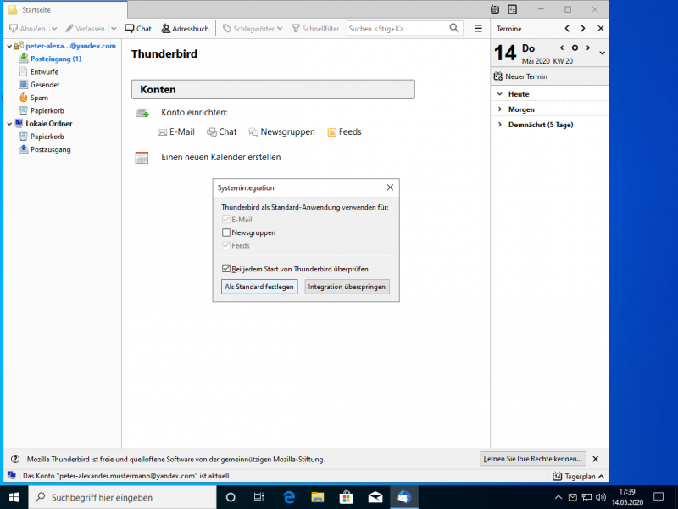This screenshot has width=678, height=509.
Task: Open the Posteingang folder
Action: pos(55,59)
